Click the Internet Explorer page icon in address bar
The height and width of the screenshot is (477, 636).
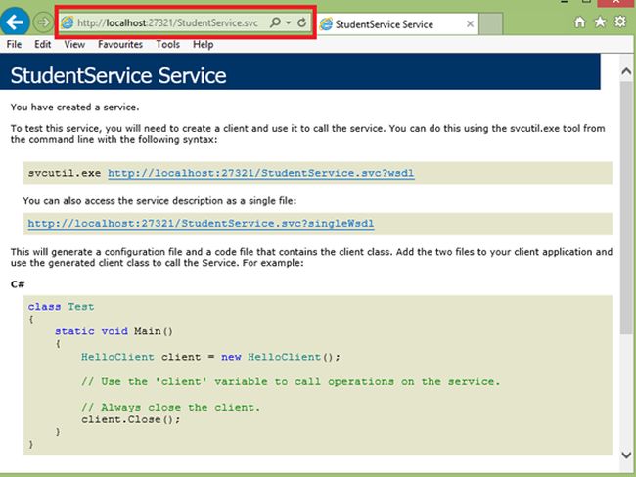point(68,22)
